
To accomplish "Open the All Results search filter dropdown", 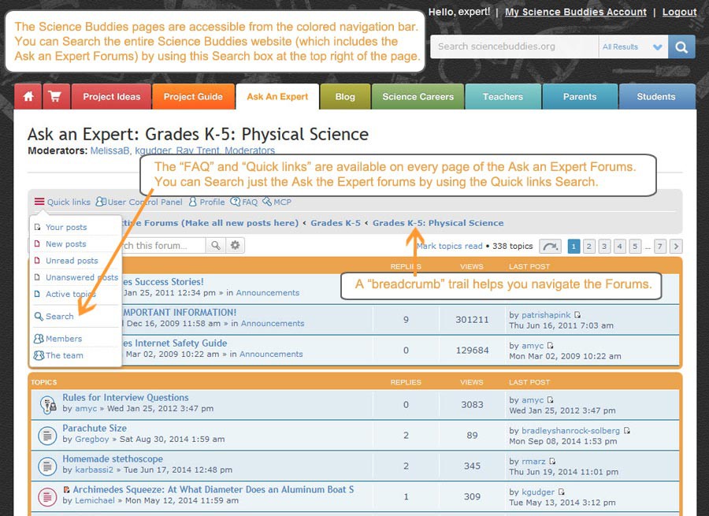I will tap(633, 46).
